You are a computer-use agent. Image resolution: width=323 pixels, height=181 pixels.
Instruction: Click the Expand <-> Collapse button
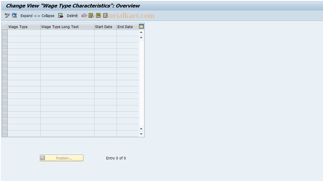[x=37, y=16]
